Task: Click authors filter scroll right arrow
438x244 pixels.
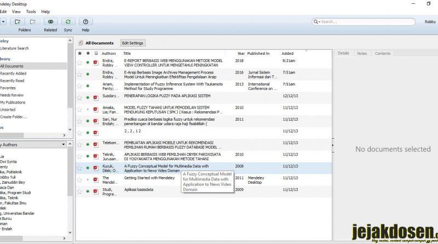Action: click(64, 238)
